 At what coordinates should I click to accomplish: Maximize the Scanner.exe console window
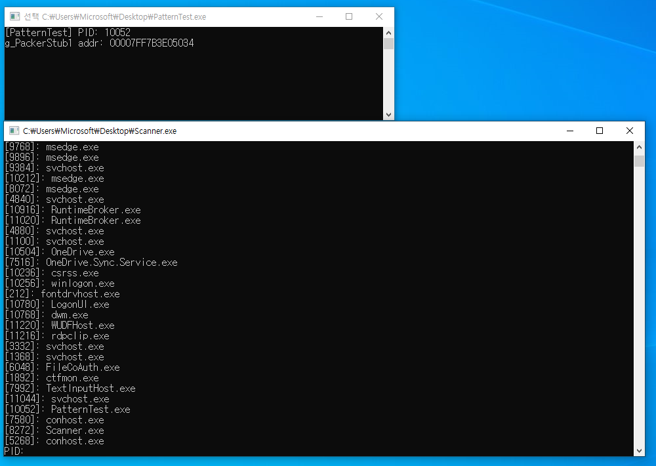(600, 131)
